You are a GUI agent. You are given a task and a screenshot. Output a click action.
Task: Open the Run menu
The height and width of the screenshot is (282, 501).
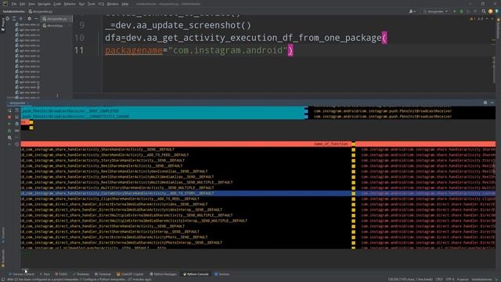pos(81,4)
